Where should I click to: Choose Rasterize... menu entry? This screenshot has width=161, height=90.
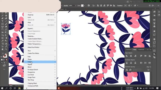point(40,36)
